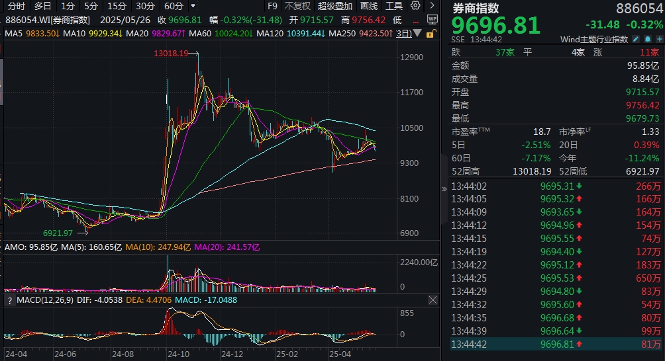
Task: Click 市盈率TTM value 18.7
Action: (x=542, y=132)
